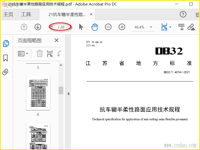Select the 21抗车辙半柔性路... document tab
Screen dimensions: 200x150
(x=67, y=14)
